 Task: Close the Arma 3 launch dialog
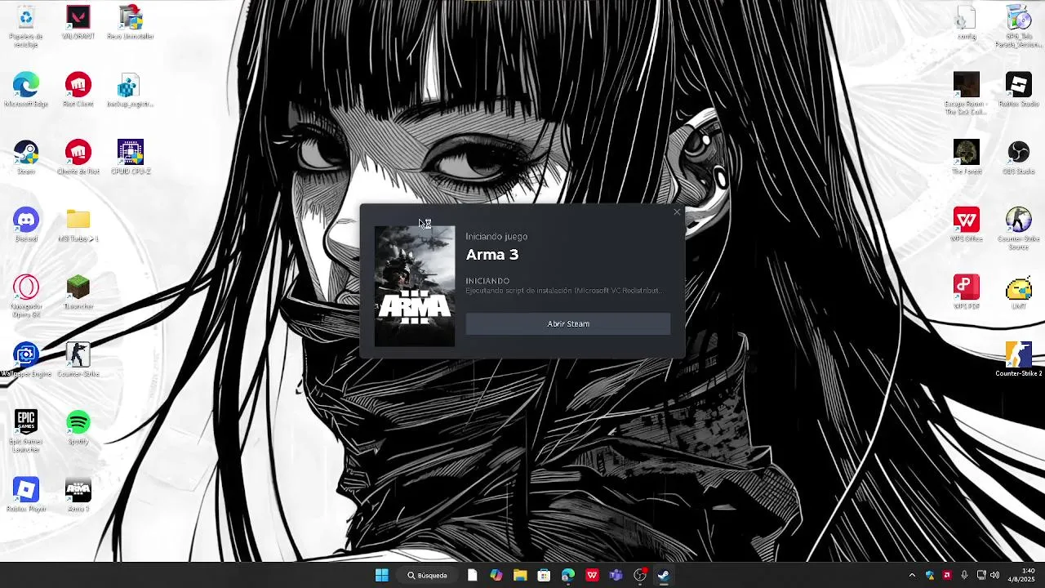(677, 212)
